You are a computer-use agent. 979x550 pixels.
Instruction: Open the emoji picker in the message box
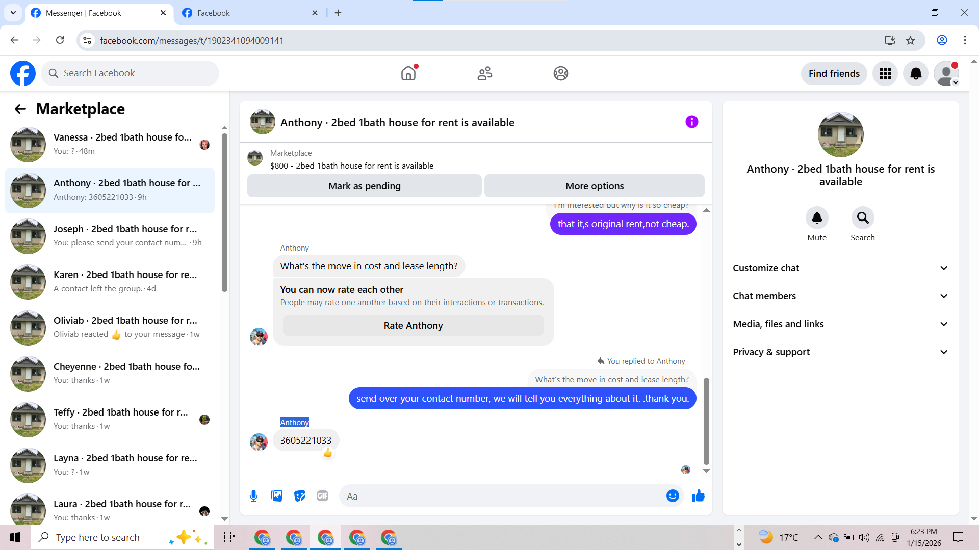pyautogui.click(x=673, y=496)
